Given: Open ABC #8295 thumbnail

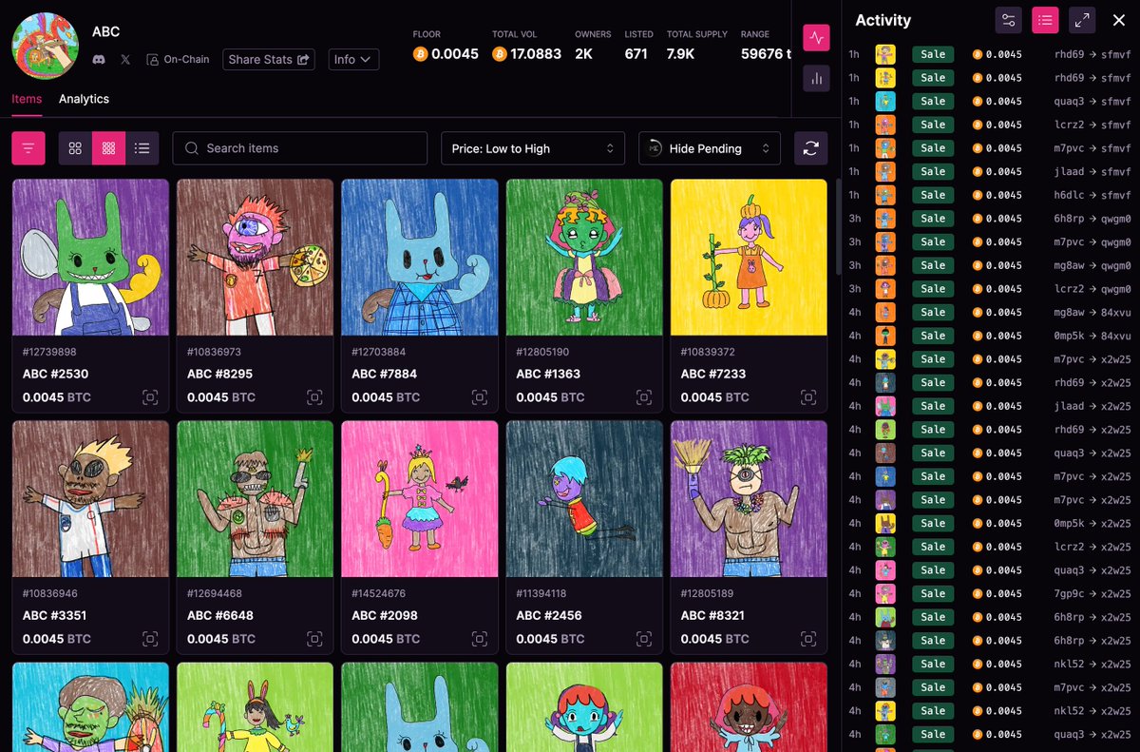Looking at the screenshot, I should click(x=255, y=257).
